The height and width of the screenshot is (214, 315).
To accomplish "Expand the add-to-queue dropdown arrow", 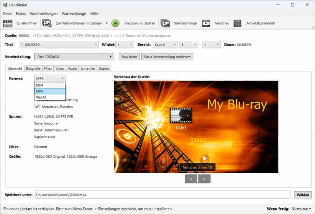I will [x=107, y=23].
